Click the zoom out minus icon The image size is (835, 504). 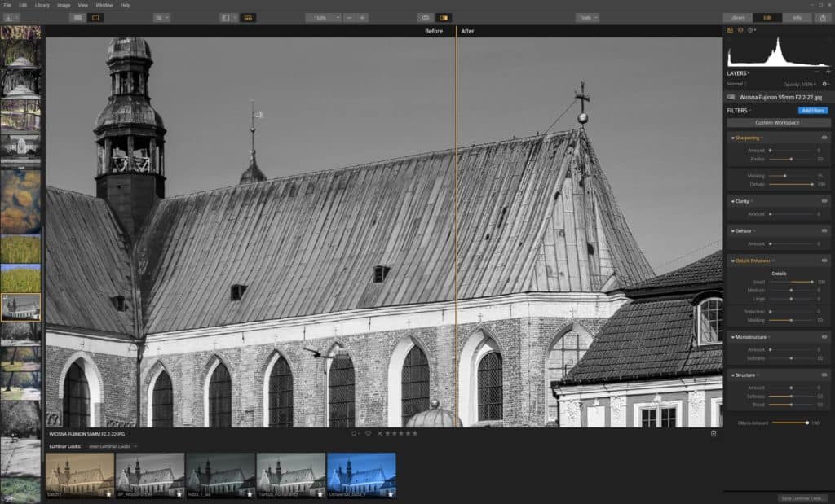348,16
